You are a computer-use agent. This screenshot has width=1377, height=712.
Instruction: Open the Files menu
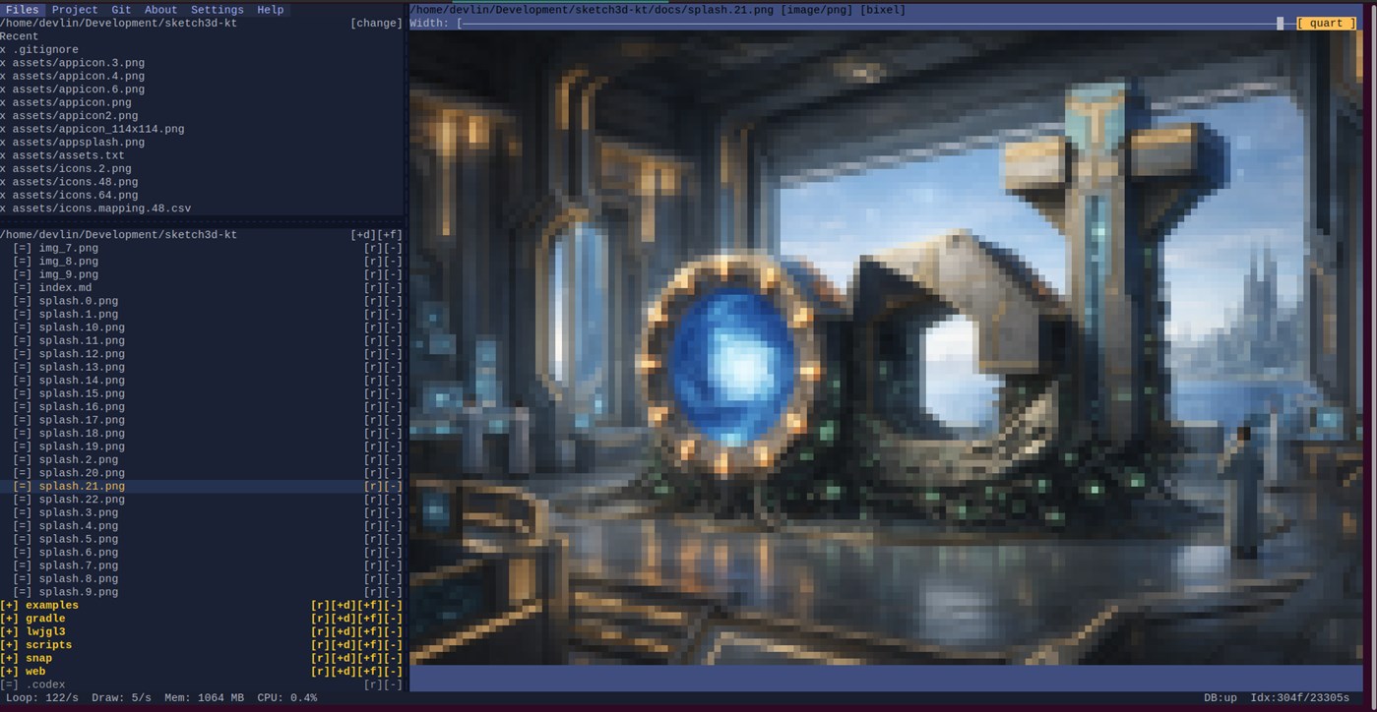coord(23,10)
